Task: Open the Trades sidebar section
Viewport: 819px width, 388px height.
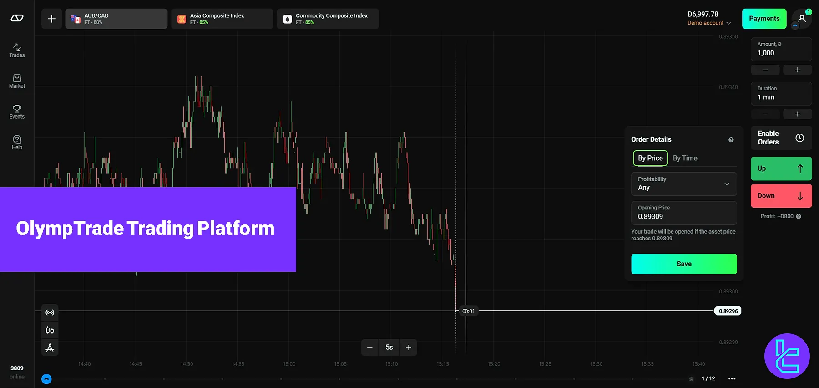Action: pyautogui.click(x=17, y=50)
